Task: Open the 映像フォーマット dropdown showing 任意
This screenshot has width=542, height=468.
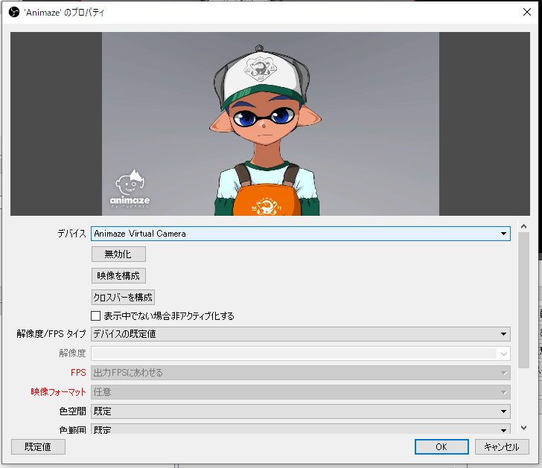Action: point(300,392)
